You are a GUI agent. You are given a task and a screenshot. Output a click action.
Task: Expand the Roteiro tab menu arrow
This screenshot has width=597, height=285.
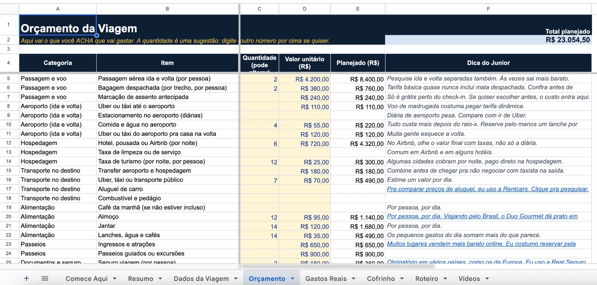445,278
